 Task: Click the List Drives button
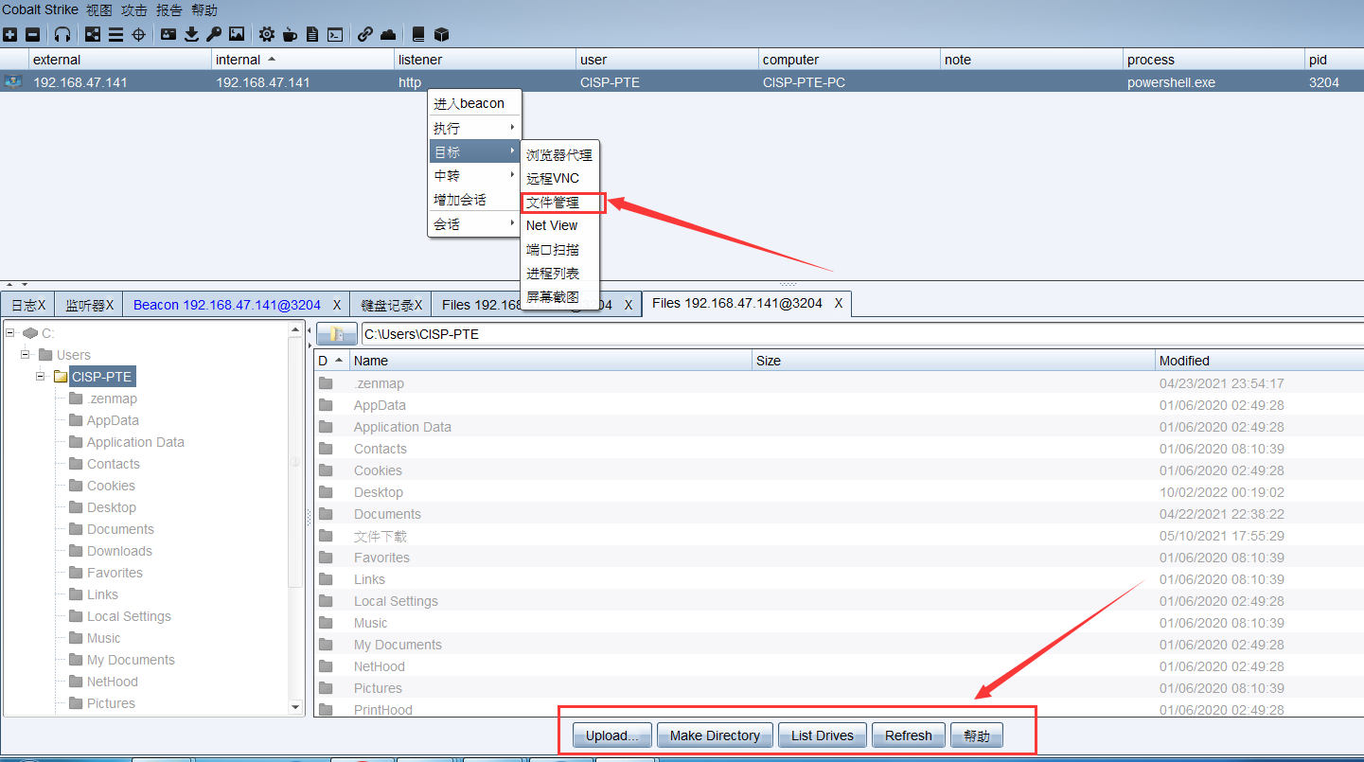pos(823,735)
